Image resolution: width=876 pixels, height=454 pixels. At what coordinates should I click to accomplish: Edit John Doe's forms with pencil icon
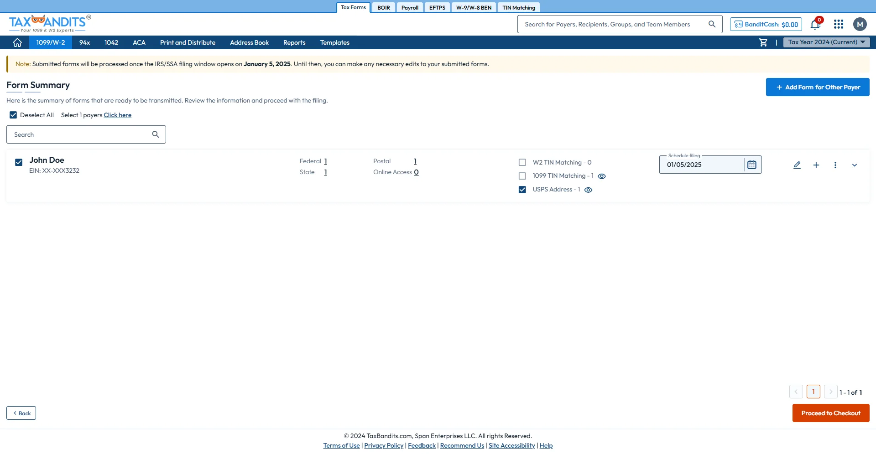797,165
